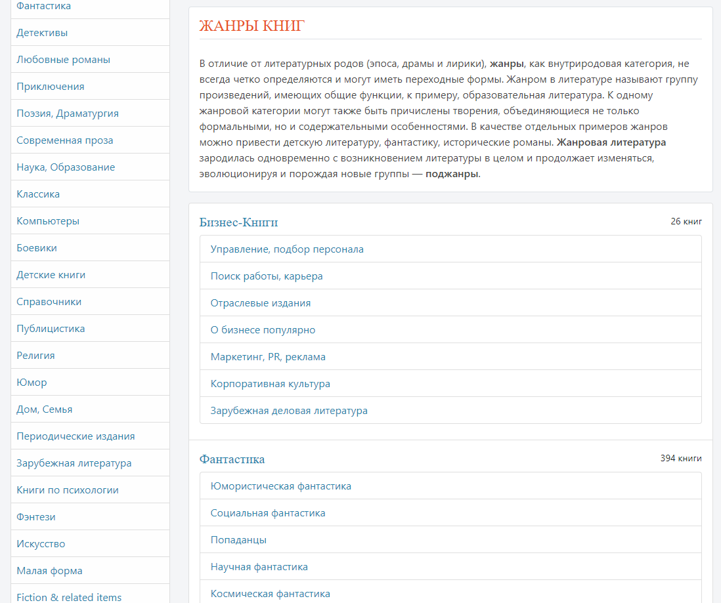Open Корпоративная культура subgenre
The image size is (721, 603).
pyautogui.click(x=271, y=384)
